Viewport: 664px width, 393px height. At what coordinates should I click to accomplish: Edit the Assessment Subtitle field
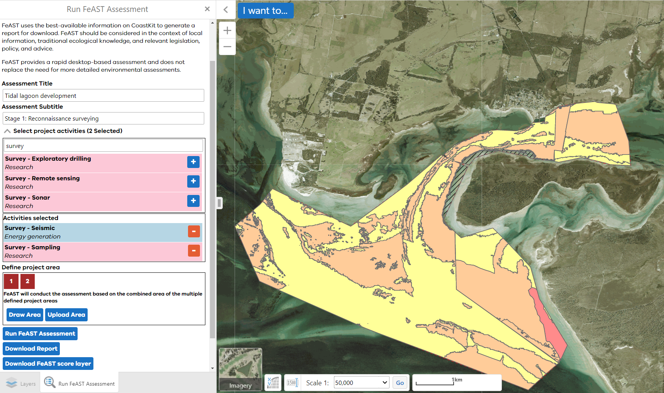click(x=103, y=118)
